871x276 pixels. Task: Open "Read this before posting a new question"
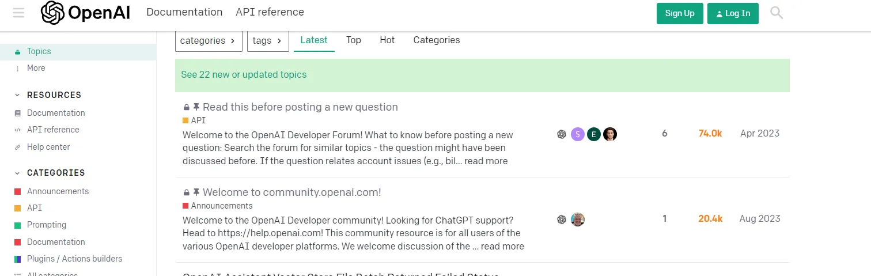pos(300,107)
